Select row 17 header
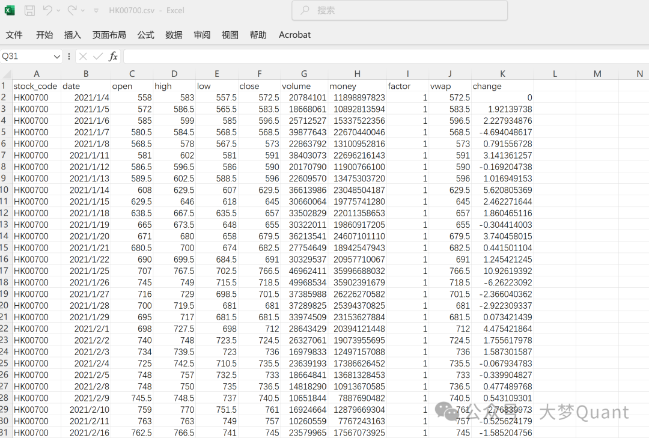This screenshot has width=649, height=438. coord(6,271)
